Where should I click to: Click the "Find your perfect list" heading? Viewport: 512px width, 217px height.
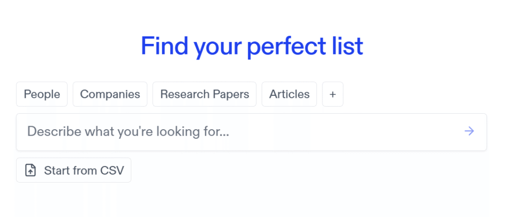coord(251,46)
